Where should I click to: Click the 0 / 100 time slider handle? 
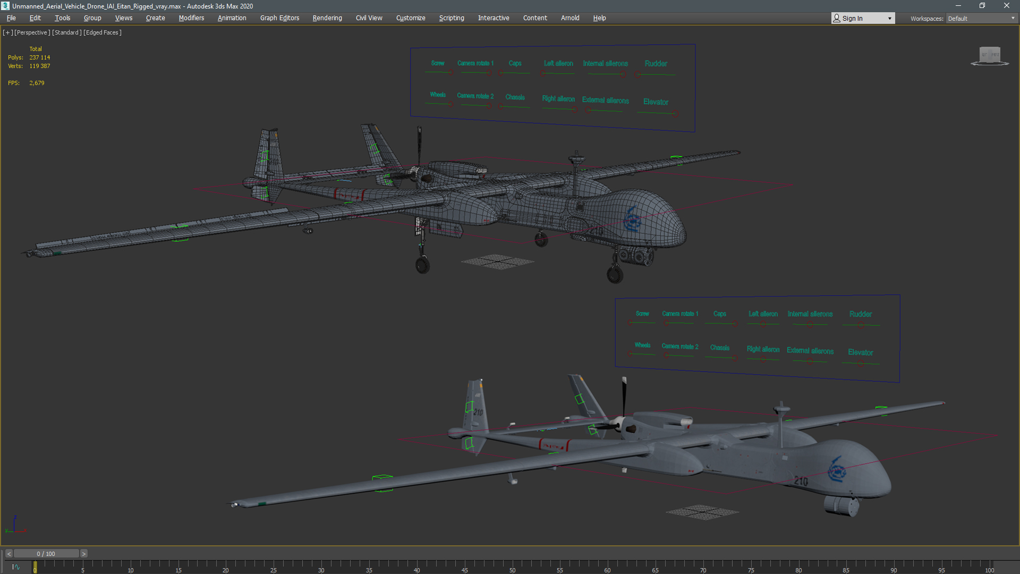[x=46, y=554]
